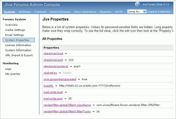Select the Reports tab
Screen dimensions: 176x119
pos(106,12)
